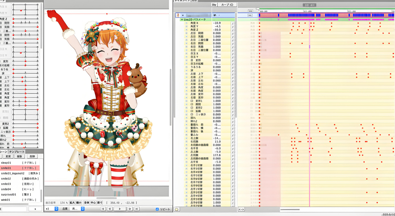The width and height of the screenshot is (395, 216).
Task: Click the parameter icon left of うるうる
Action: (186, 67)
